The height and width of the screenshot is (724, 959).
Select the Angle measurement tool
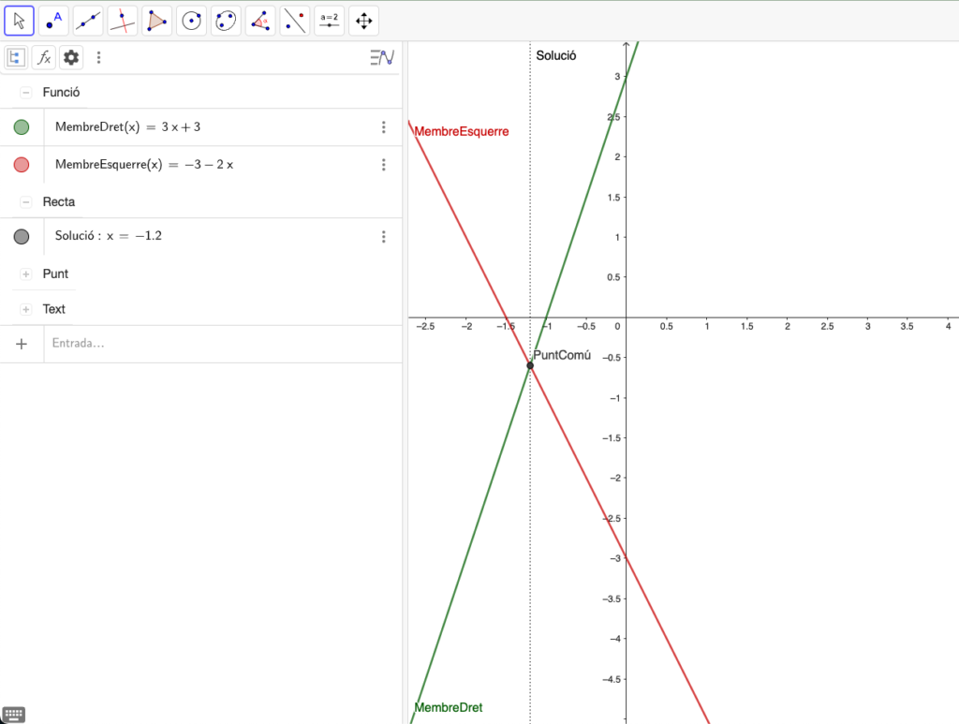point(260,20)
